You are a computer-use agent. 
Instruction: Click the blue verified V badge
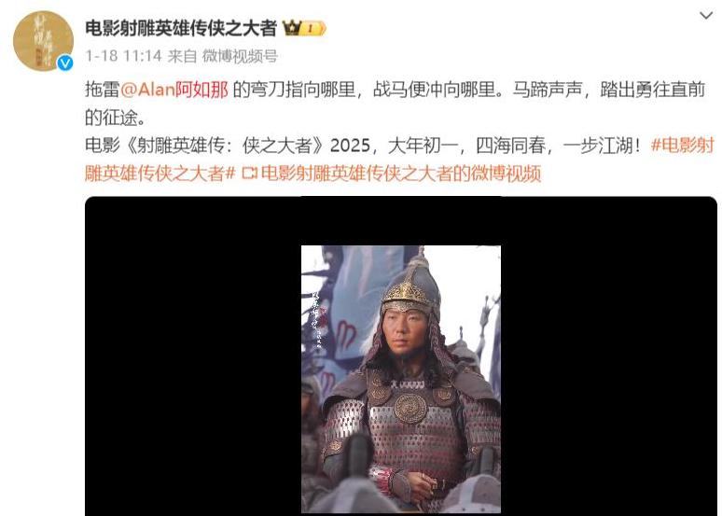(x=65, y=63)
